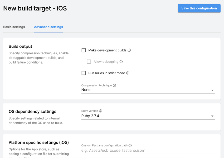The image size is (224, 158).
Task: Click the Compression technique info icon
Action: [x=114, y=85]
